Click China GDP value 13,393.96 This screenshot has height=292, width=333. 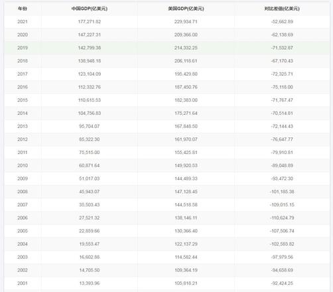pos(90,283)
